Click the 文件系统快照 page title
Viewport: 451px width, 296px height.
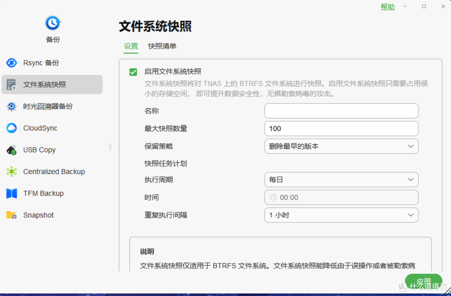coord(155,26)
